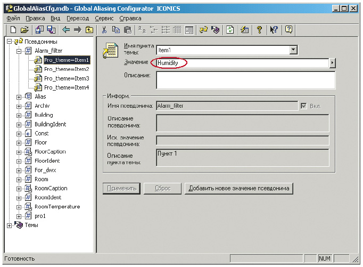The height and width of the screenshot is (267, 363).
Task: Expand the Archiv tree node
Action: point(19,106)
